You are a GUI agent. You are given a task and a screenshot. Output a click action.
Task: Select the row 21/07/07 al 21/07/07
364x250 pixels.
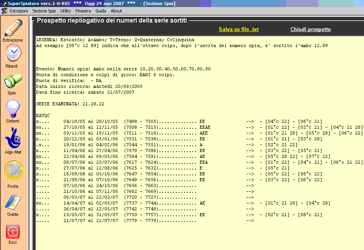pyautogui.click(x=145, y=220)
